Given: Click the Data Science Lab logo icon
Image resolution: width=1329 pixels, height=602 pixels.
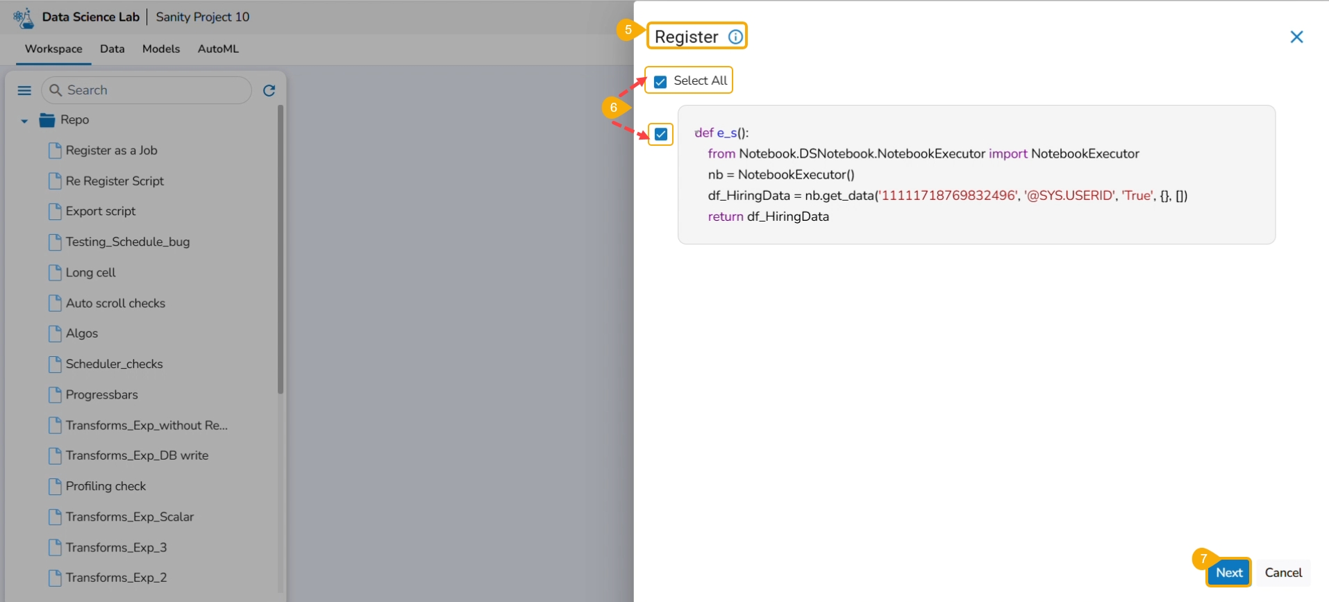Looking at the screenshot, I should tap(24, 17).
